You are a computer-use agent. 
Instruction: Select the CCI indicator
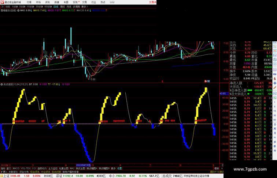(x=34, y=168)
